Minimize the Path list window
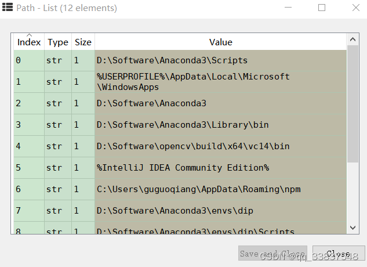 (288, 8)
